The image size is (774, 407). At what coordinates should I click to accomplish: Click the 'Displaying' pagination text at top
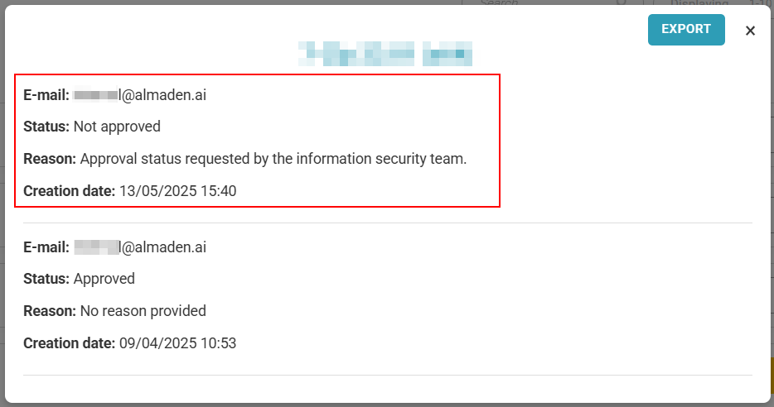click(x=699, y=2)
